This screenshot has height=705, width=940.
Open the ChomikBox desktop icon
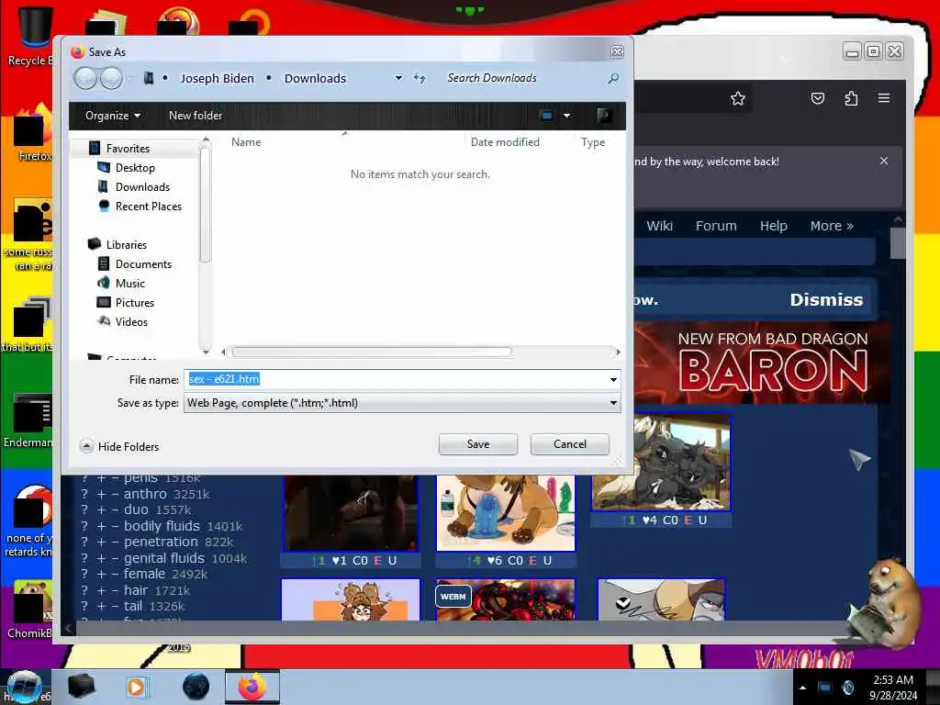[x=30, y=609]
